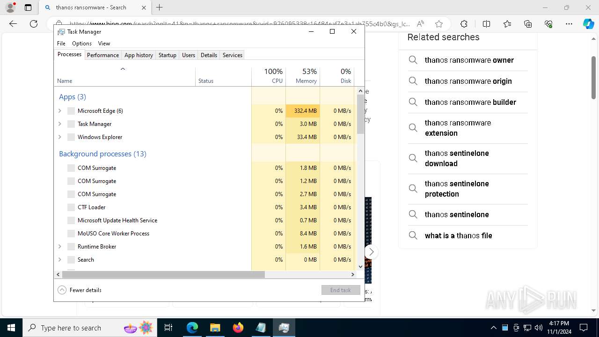Open Edge tab actions menu
This screenshot has height=337, width=599.
click(x=28, y=7)
